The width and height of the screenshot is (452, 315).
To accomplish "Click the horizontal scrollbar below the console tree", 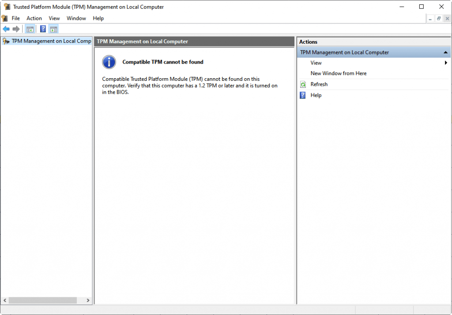I will pos(43,300).
